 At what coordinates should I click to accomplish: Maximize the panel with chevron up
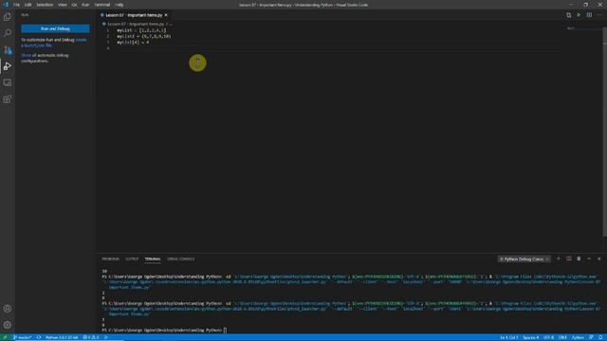click(589, 259)
